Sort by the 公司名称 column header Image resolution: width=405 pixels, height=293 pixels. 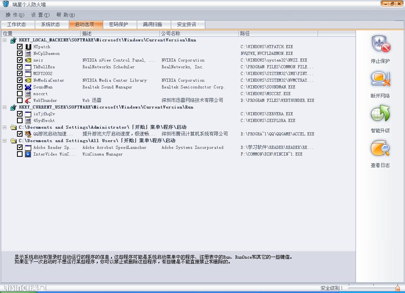199,34
